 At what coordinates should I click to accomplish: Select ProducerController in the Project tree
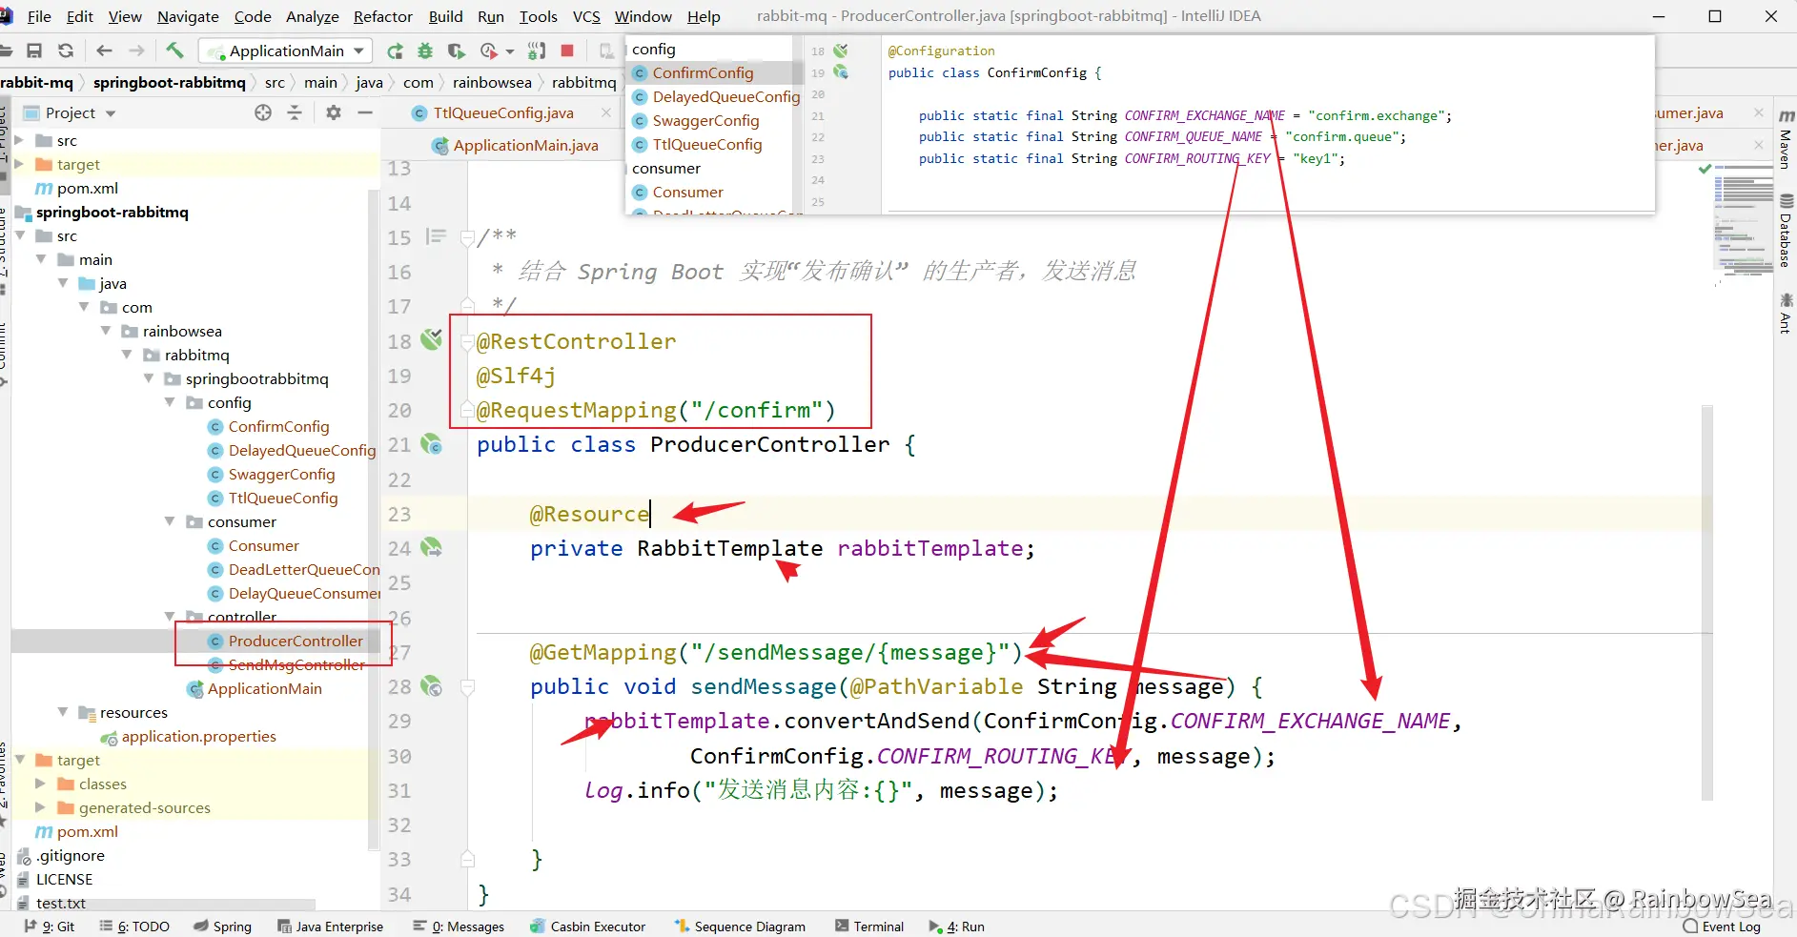coord(296,641)
